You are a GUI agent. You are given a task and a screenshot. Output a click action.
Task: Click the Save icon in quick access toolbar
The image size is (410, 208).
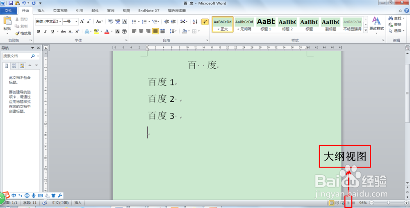click(x=11, y=3)
